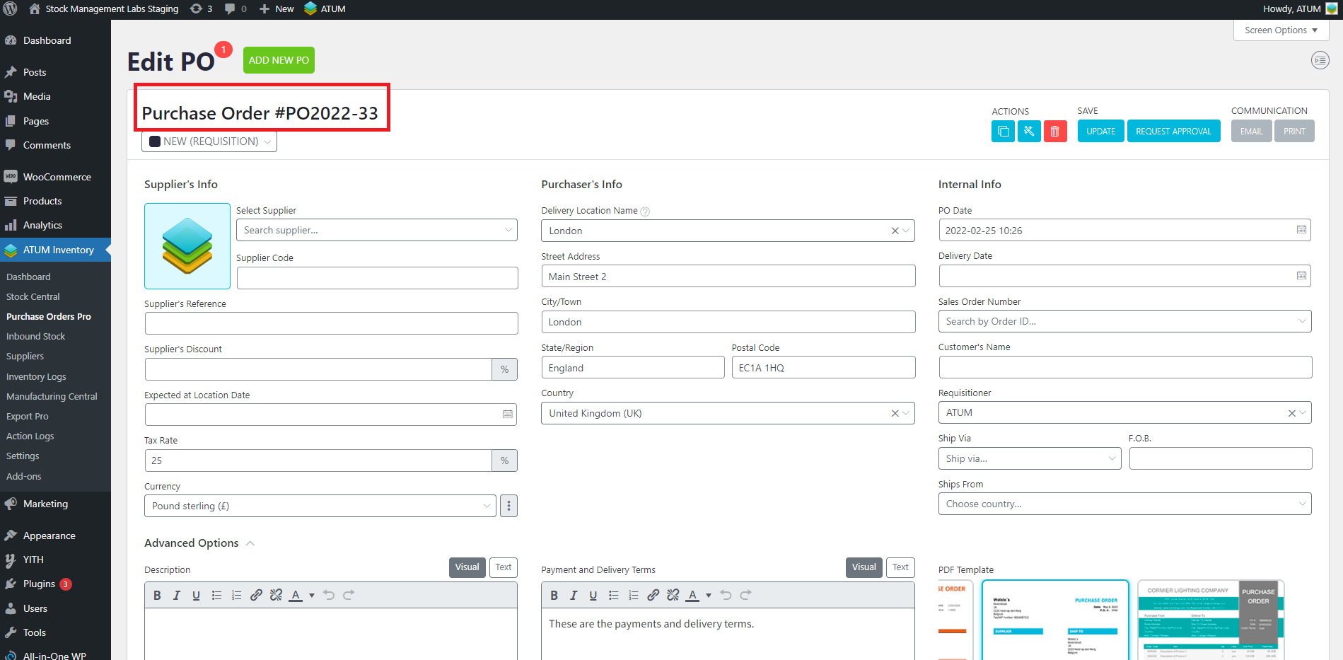Click the WordPress logo in admin bar
Screen dimensions: 1343x660
10,9
